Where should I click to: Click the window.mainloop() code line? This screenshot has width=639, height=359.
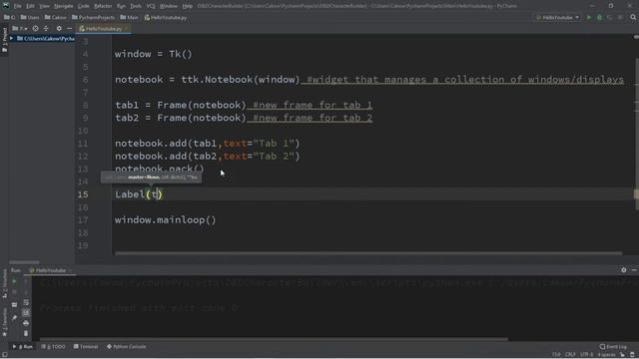[166, 220]
